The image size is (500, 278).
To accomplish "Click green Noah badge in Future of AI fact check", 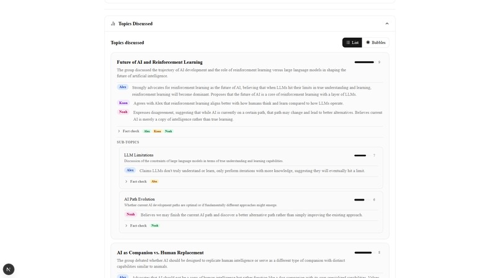I will [x=168, y=131].
